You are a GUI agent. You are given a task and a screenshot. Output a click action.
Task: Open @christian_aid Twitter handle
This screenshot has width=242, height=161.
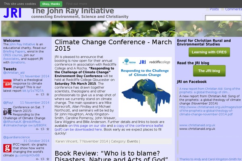[14, 72]
